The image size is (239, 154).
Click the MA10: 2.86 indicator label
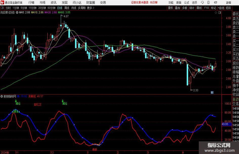[37, 12]
